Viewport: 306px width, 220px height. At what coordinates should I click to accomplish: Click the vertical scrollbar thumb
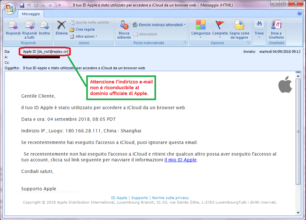click(x=298, y=132)
